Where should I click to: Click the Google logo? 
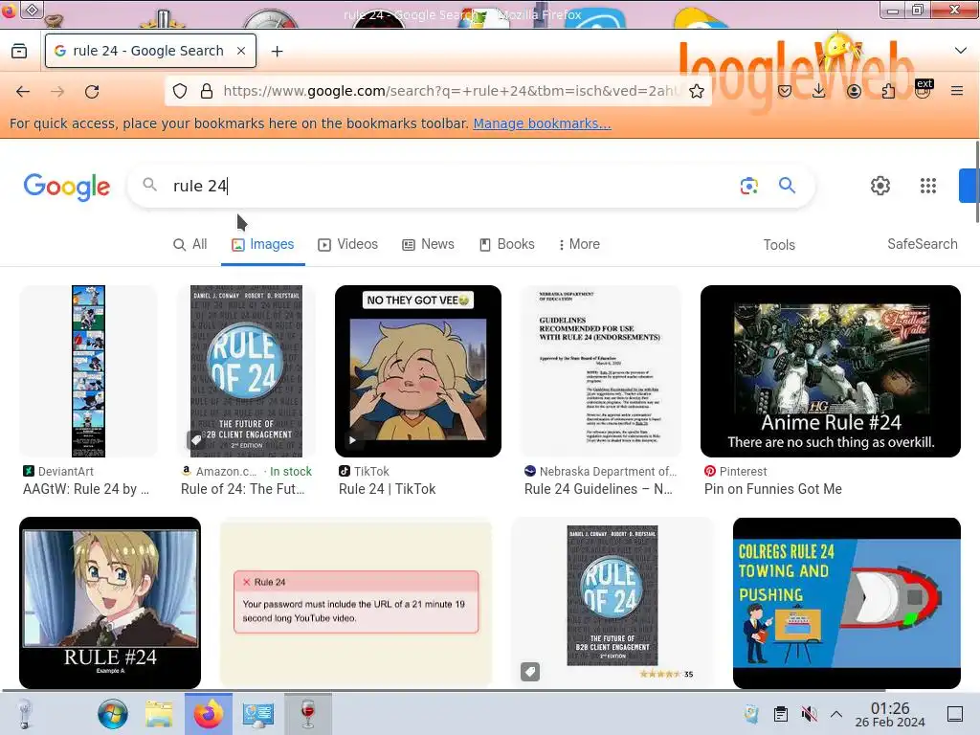coord(67,187)
